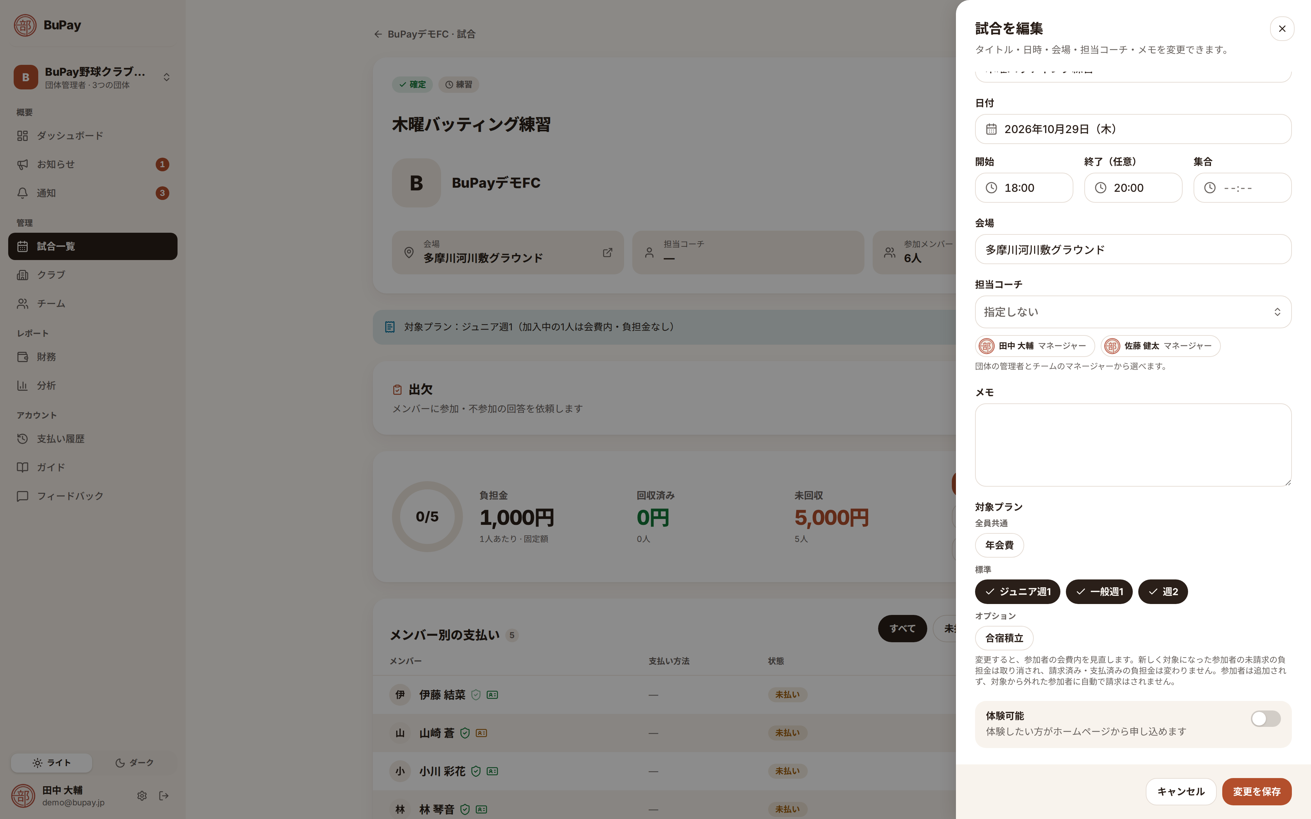
Task: Deselect the 週2 plan chip
Action: click(x=1162, y=591)
